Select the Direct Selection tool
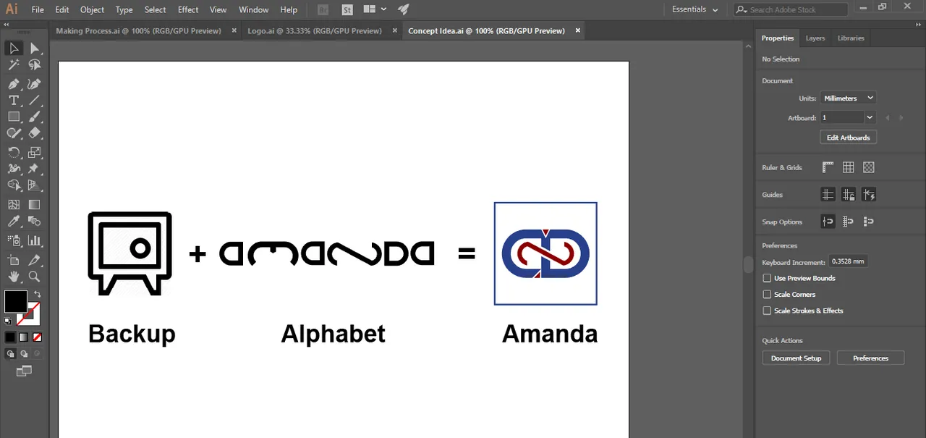Viewport: 926px width, 438px height. pyautogui.click(x=34, y=49)
